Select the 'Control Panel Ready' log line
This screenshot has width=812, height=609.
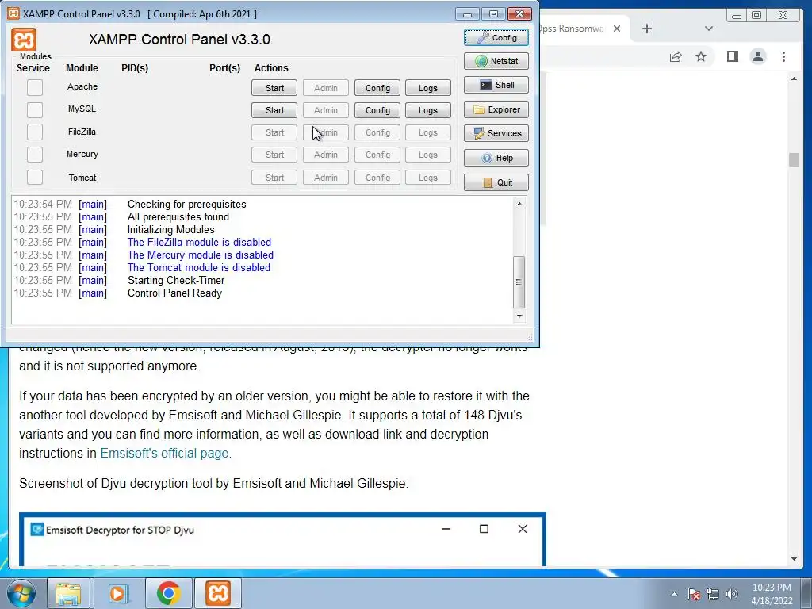[x=174, y=293]
